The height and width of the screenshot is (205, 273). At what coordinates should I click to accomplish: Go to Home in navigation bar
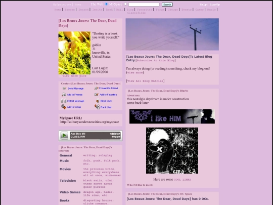pos(58,10)
